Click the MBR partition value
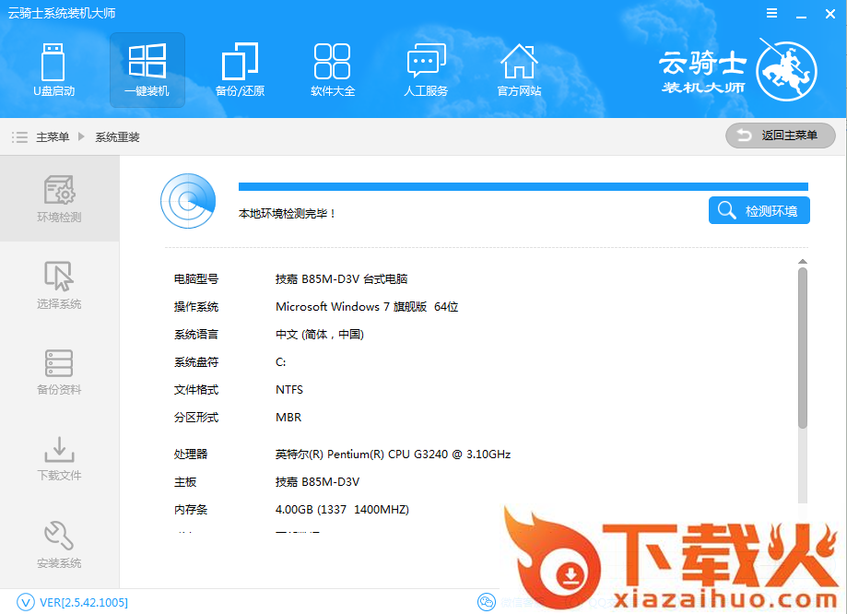This screenshot has height=614, width=847. point(288,418)
